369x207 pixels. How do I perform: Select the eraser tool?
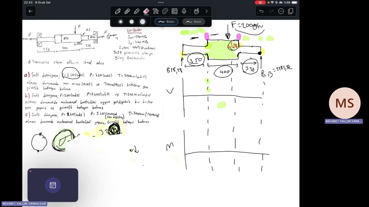(x=146, y=11)
